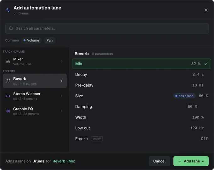Click the Mixer sliders icon
Screen dimensions: 214x170
coord(8,61)
